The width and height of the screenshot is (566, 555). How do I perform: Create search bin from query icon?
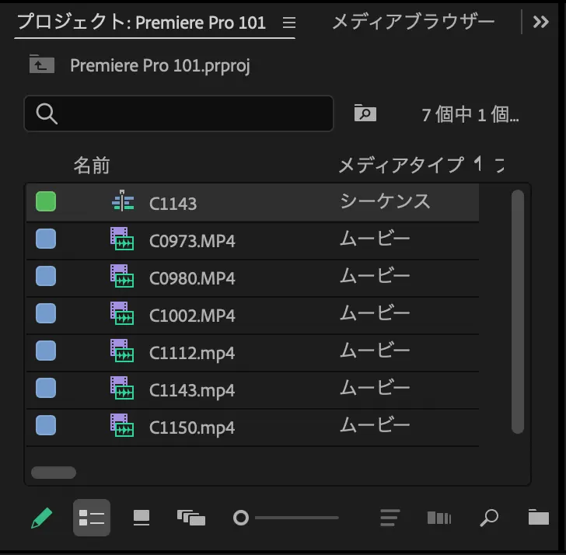365,113
